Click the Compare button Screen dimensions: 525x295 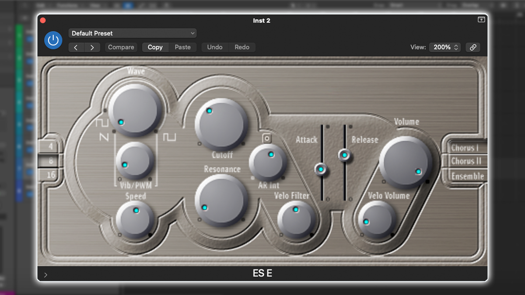(121, 47)
